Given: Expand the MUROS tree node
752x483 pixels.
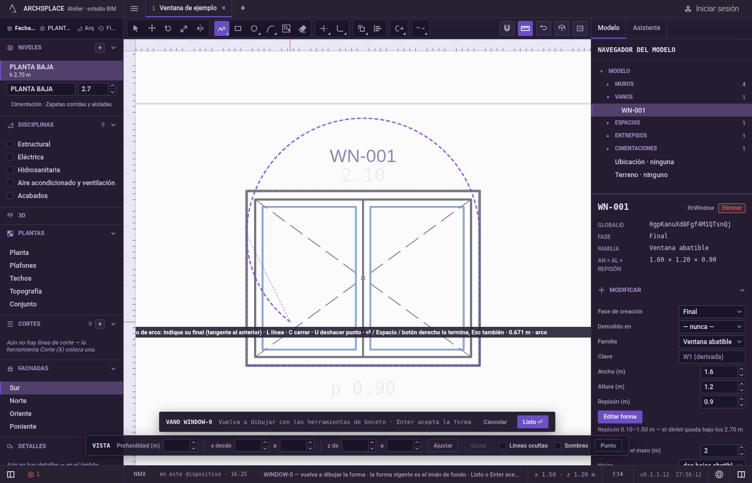Looking at the screenshot, I should tap(608, 84).
